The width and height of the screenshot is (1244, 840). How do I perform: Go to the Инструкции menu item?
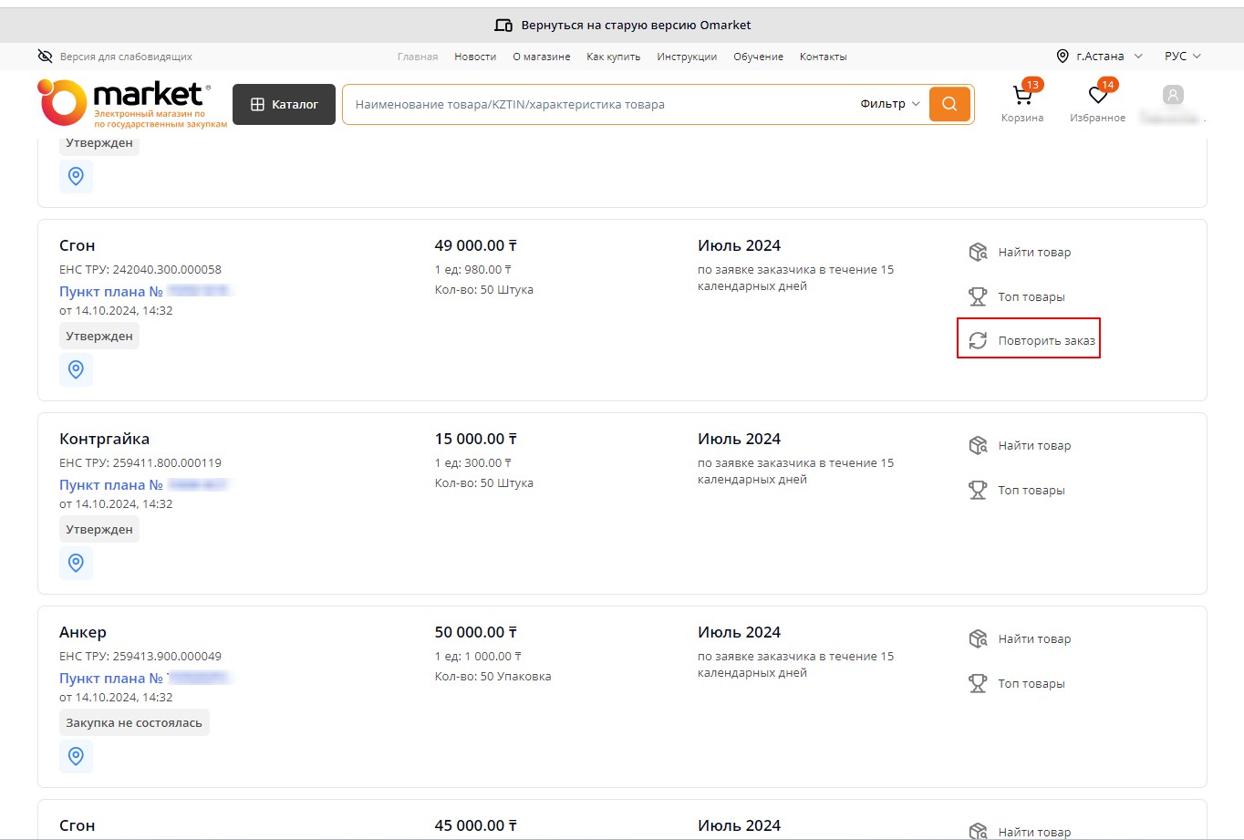[x=687, y=57]
